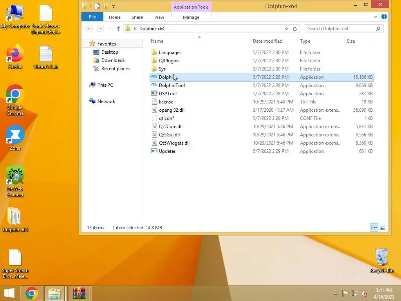Select the QtPlugins folder
Viewport: 401px width, 301px height.
tap(262, 61)
